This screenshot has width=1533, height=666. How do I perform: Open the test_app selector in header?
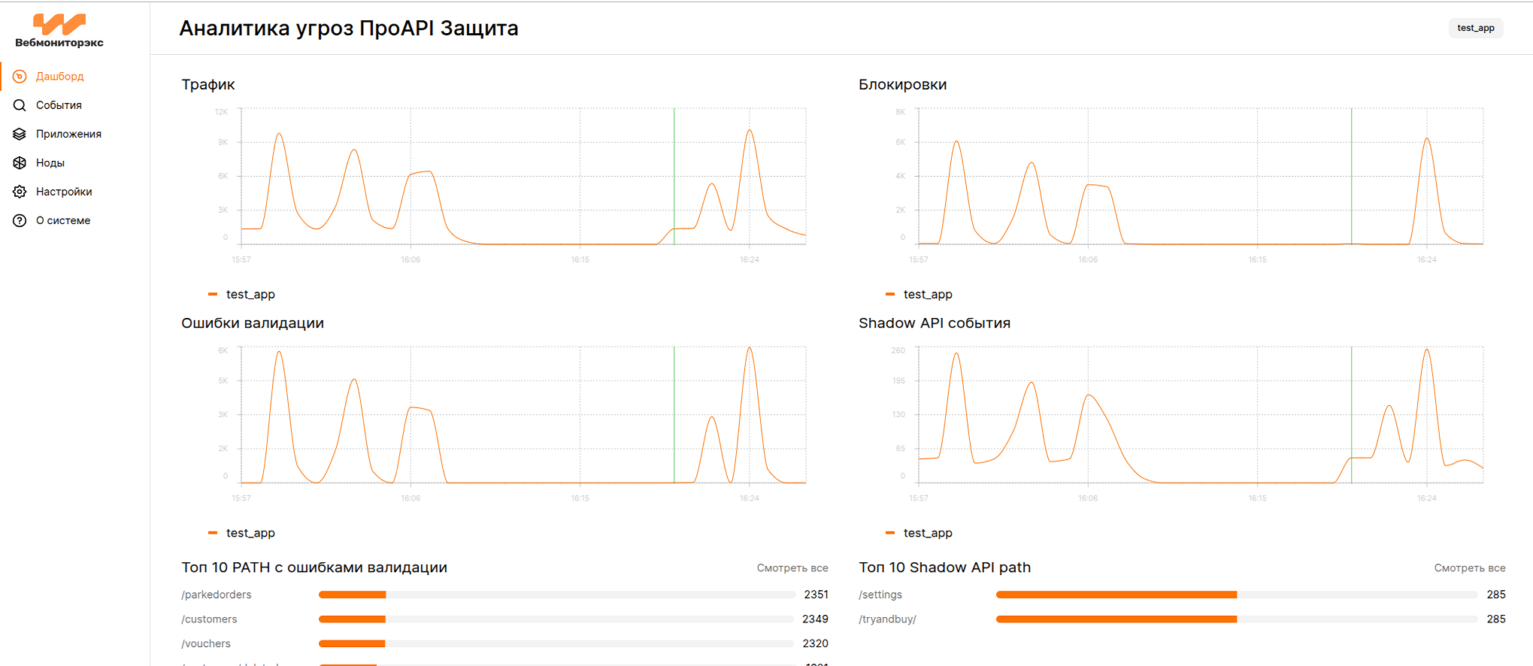coord(1475,28)
